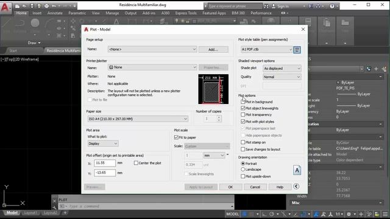Click the Help question mark icon in title bar

(x=331, y=6)
